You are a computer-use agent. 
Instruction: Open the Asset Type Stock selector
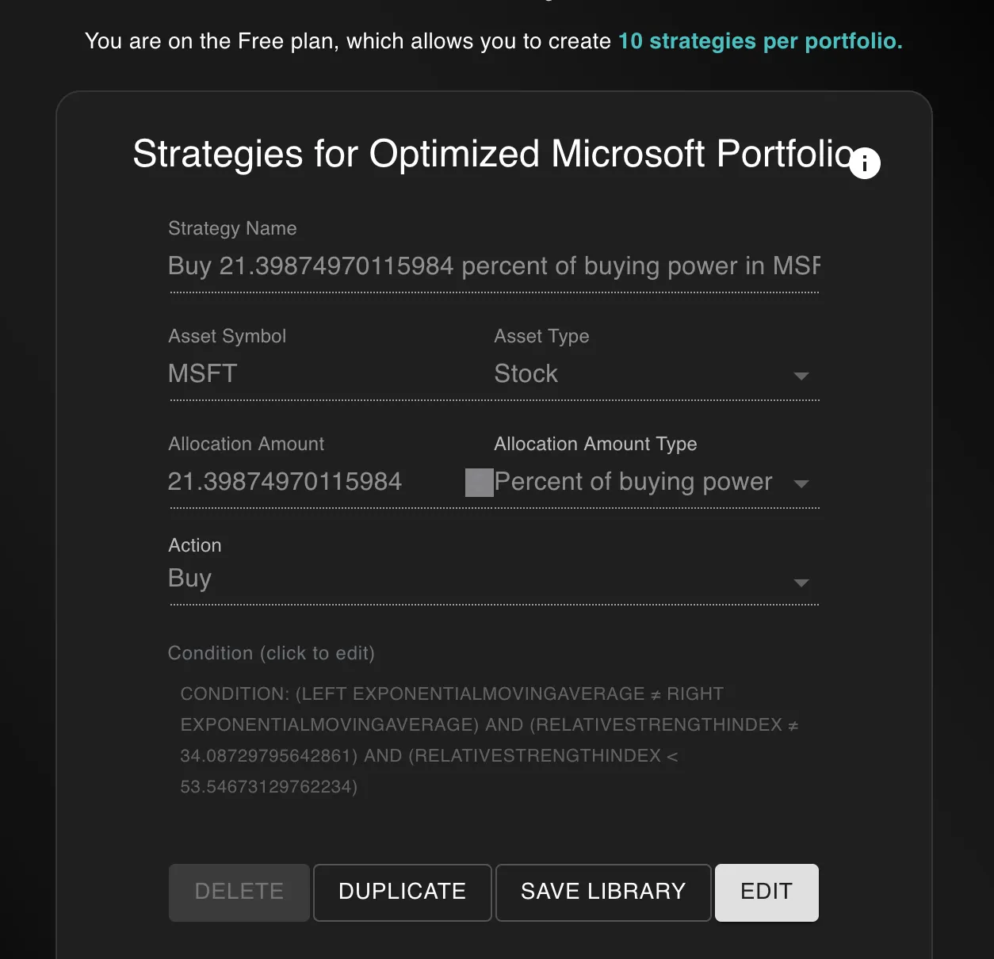pyautogui.click(x=656, y=374)
